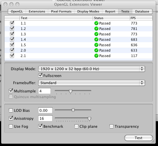Screen dimensions: 158x146
Task: Click green Passed icon for test 1.1
Action: coord(96,23)
